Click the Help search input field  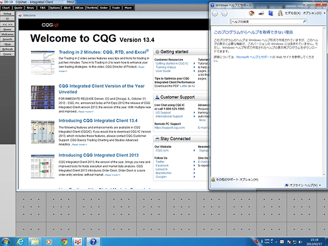[x=266, y=21]
